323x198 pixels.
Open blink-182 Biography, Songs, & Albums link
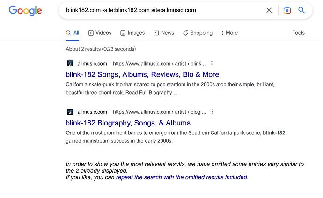pyautogui.click(x=128, y=123)
